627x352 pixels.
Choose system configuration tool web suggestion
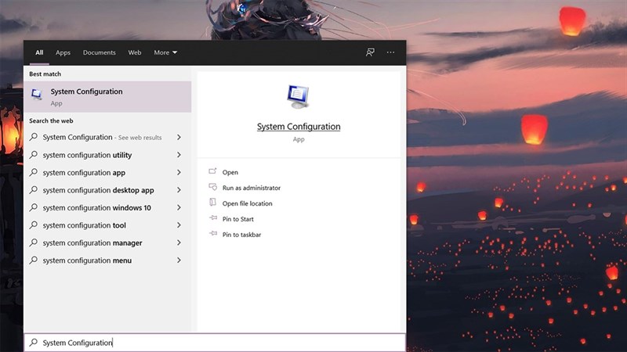tap(84, 225)
